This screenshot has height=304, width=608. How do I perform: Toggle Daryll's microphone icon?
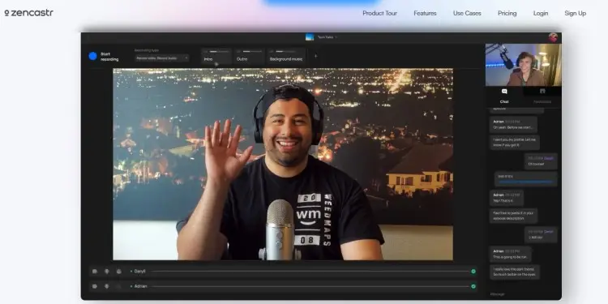click(107, 272)
